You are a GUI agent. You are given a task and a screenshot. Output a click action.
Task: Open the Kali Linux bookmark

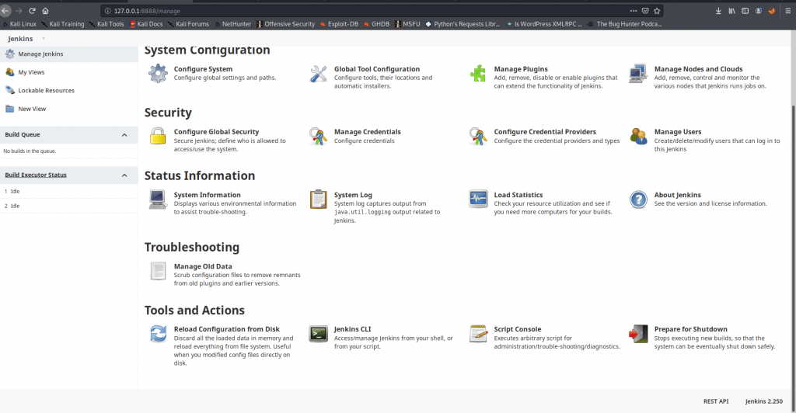pyautogui.click(x=19, y=24)
